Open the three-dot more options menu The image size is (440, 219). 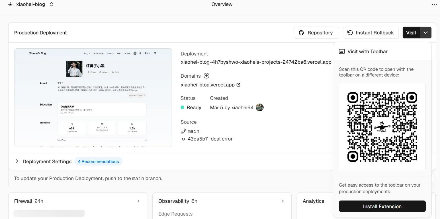point(434,4)
